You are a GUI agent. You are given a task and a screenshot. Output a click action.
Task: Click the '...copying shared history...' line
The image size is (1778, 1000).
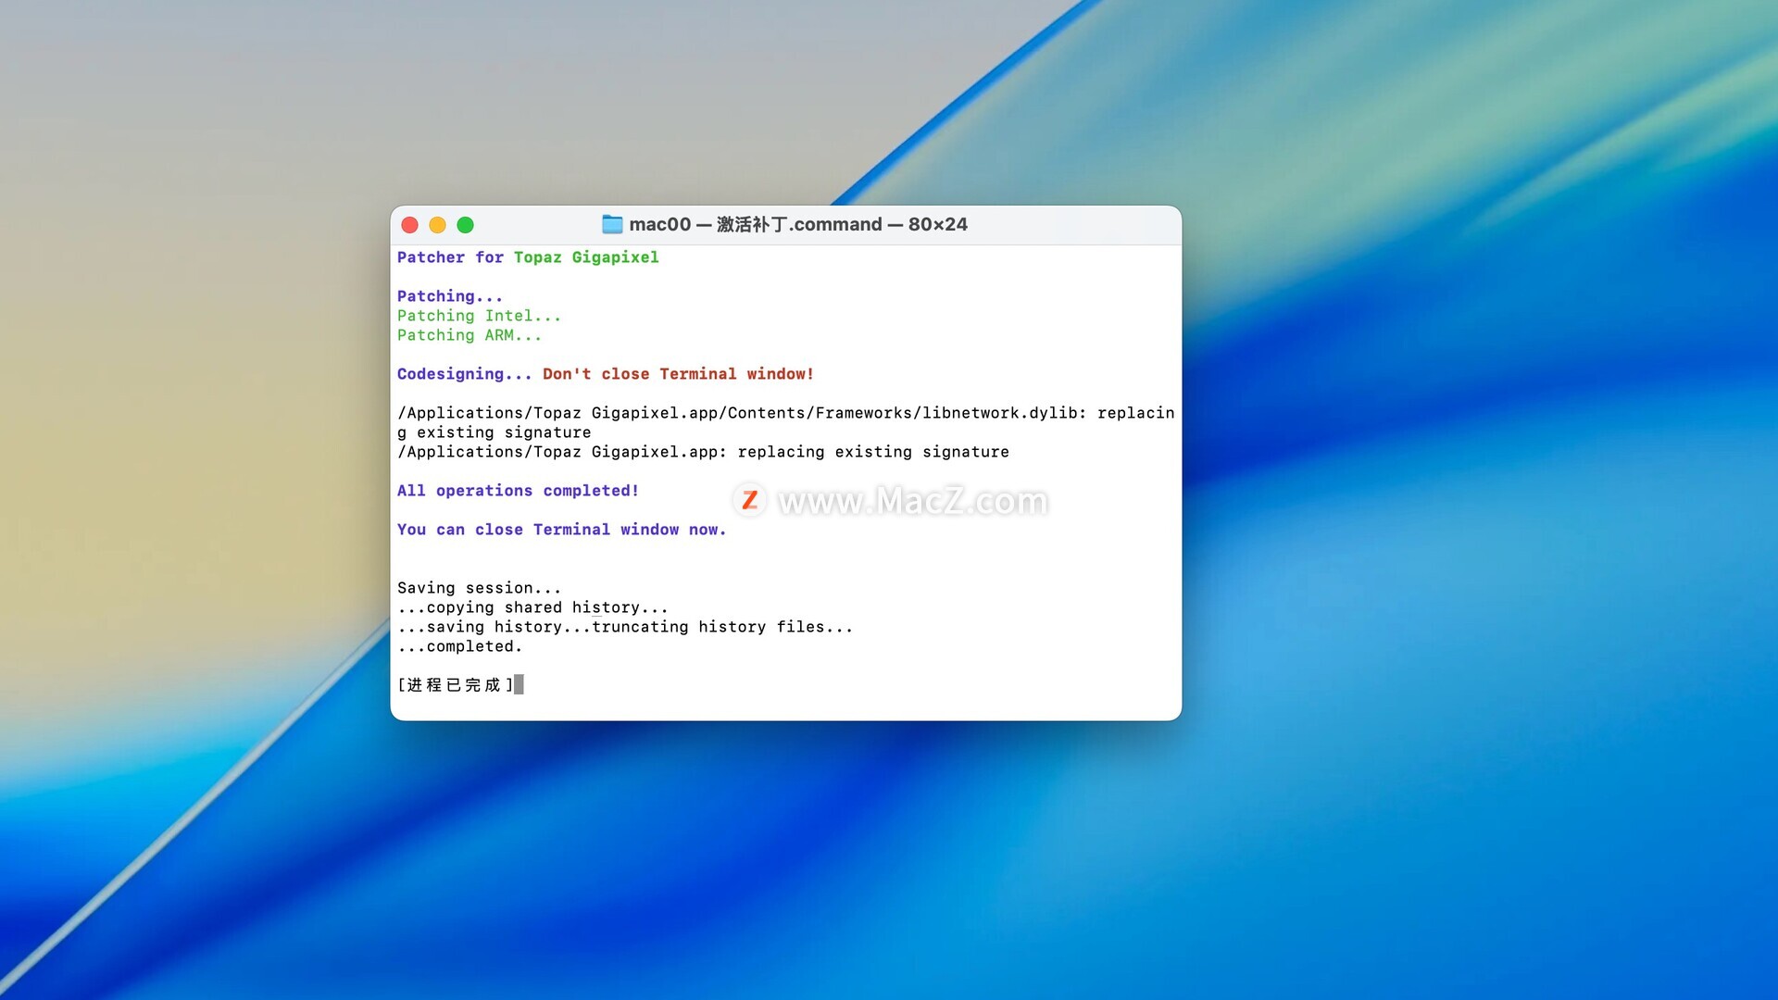(532, 607)
